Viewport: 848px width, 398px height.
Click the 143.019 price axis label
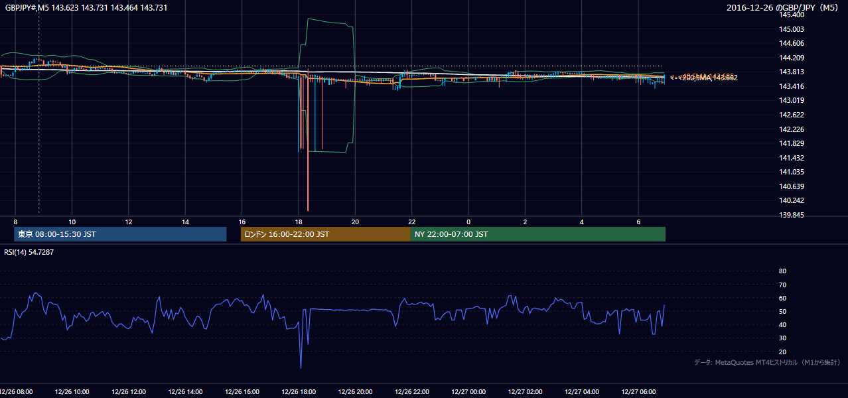point(792,100)
